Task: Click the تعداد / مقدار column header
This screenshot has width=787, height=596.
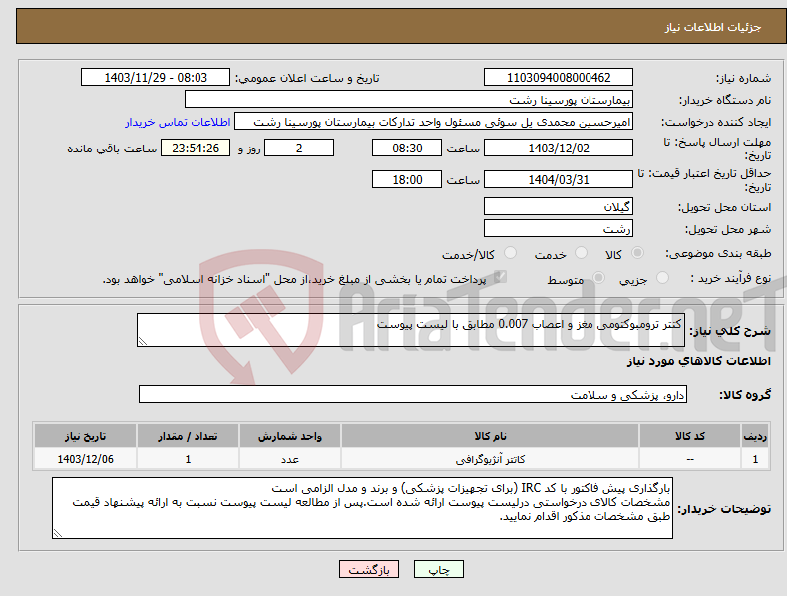Action: pos(188,436)
